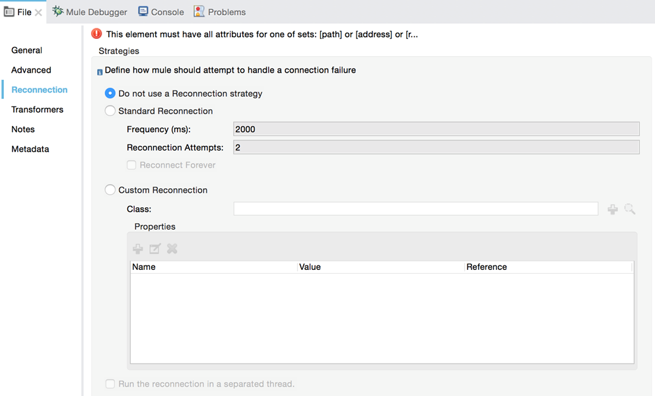Open the Console tab
Viewport: 655px width, 396px height.
[x=161, y=12]
